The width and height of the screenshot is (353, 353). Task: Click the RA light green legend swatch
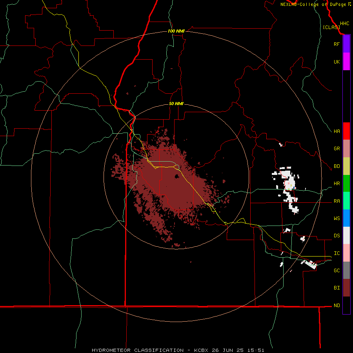[346, 201]
